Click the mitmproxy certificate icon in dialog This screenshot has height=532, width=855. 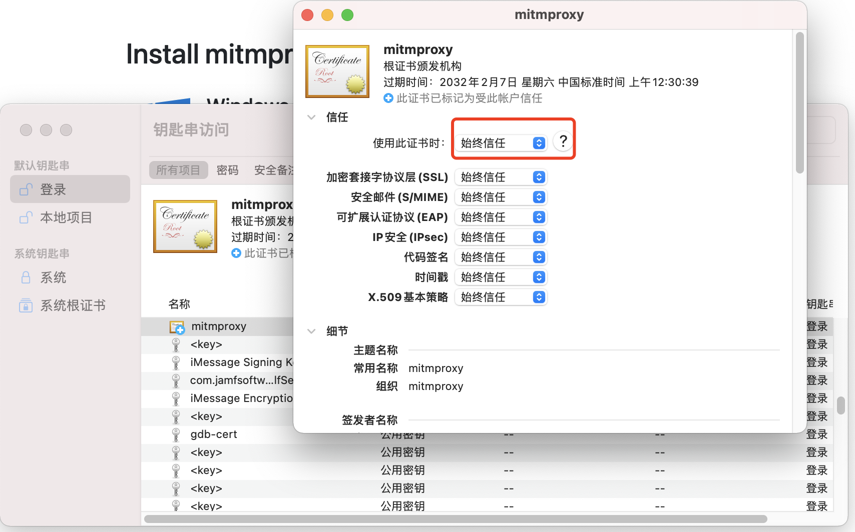point(337,71)
